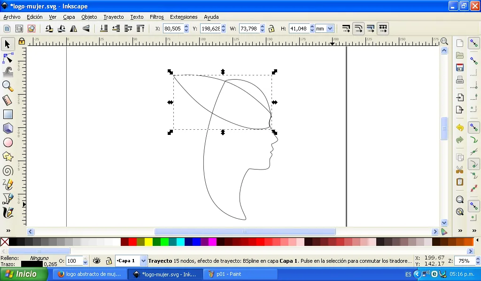This screenshot has width=481, height=281.
Task: Expand hidden commands bar chevron
Action: (x=460, y=230)
